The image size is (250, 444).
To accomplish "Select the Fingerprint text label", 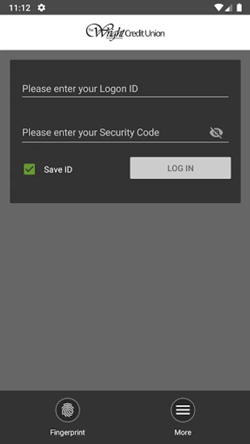I will point(68,432).
